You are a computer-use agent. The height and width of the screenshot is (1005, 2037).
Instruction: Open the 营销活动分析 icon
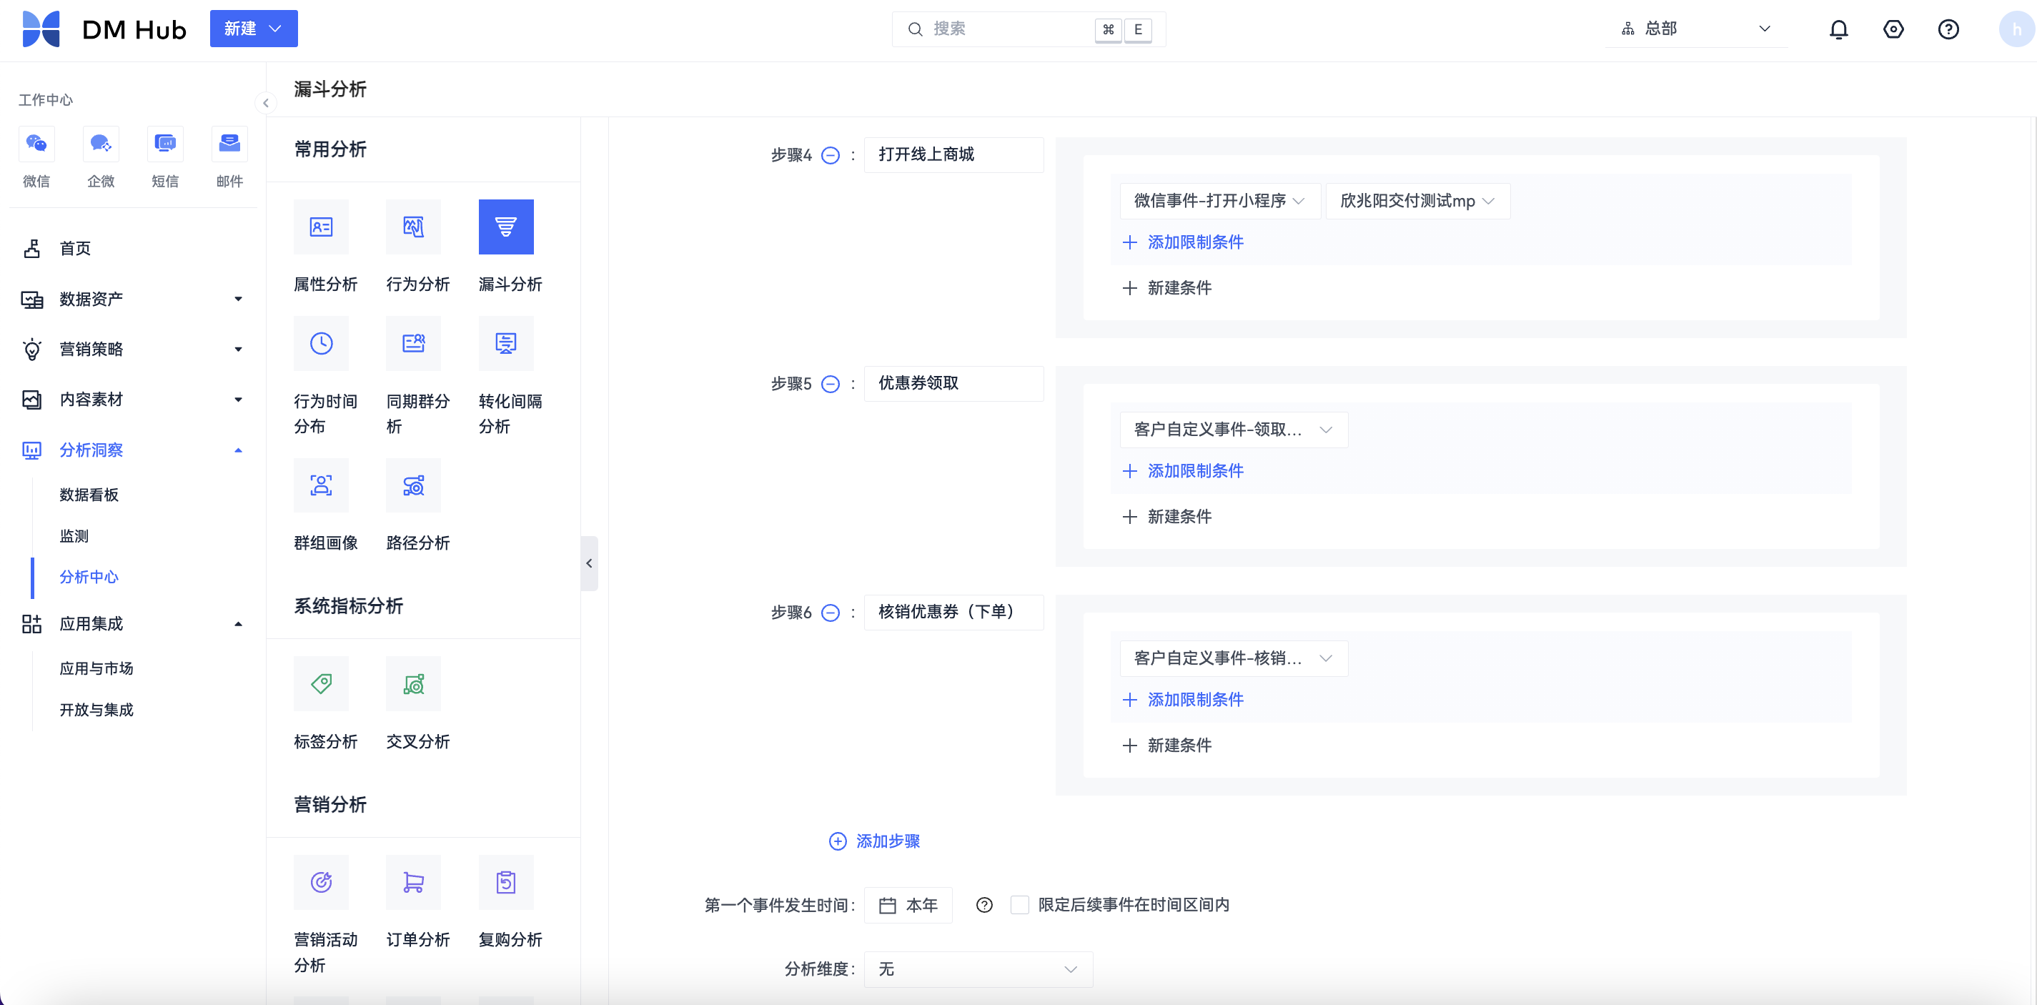tap(321, 881)
